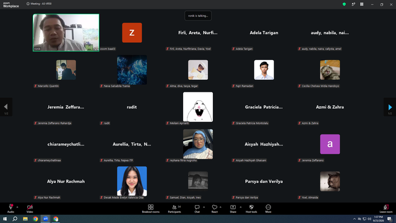Select Yoel, Almaida cat avatar
This screenshot has width=396, height=223.
[330, 181]
